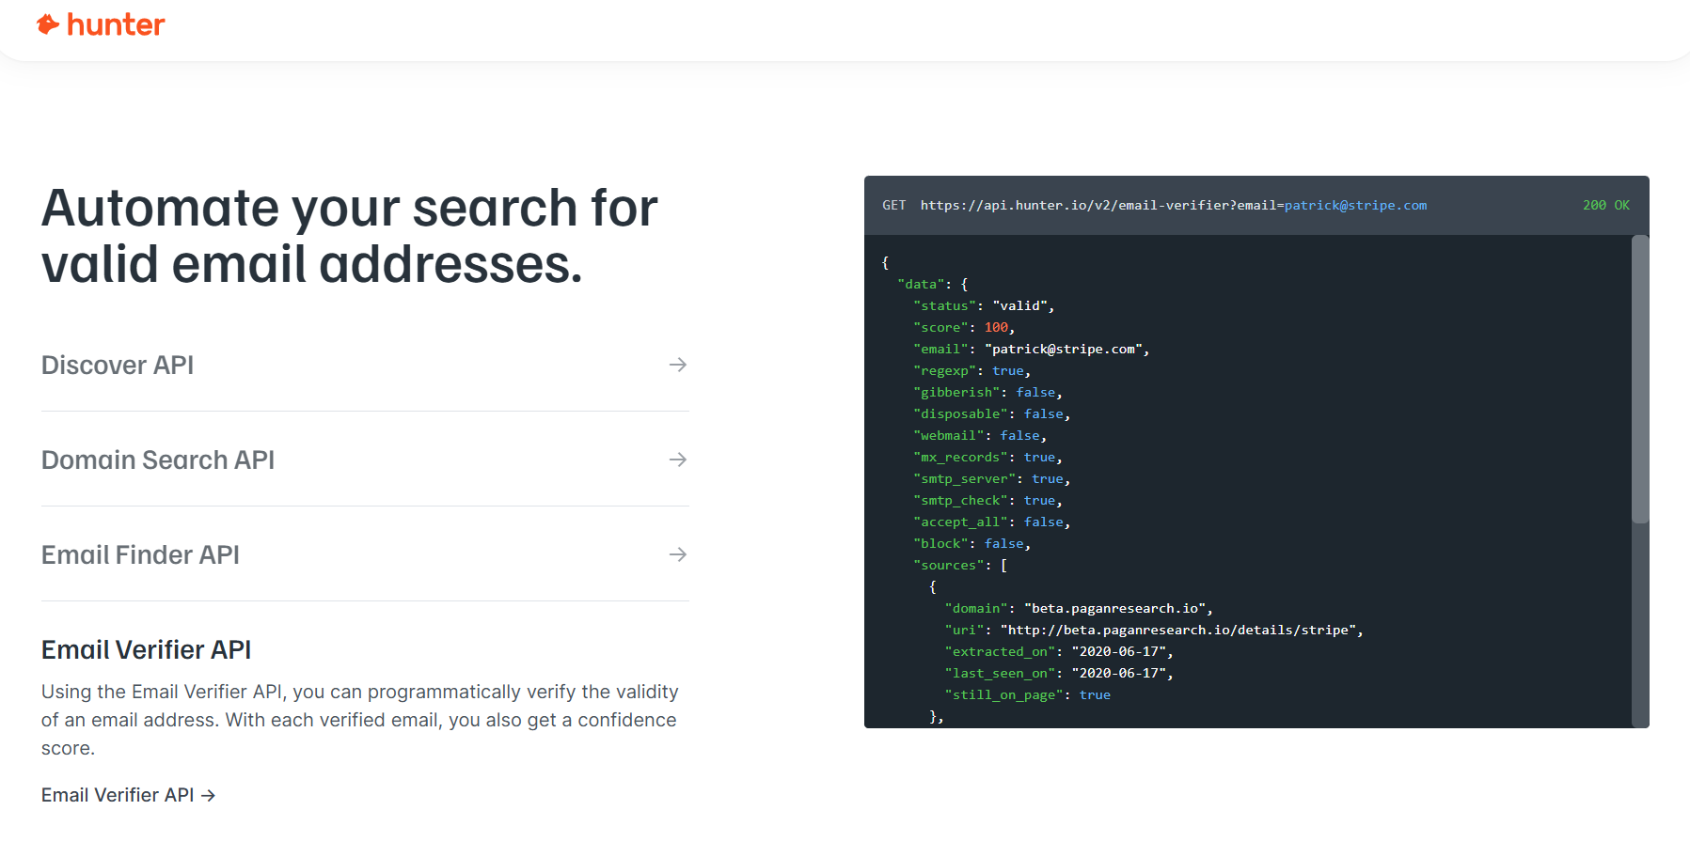The width and height of the screenshot is (1690, 857).
Task: Click the "disposable": false line
Action: tap(991, 413)
